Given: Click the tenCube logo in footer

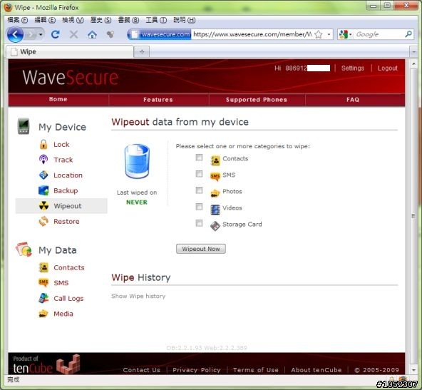Looking at the screenshot, I should point(46,365).
